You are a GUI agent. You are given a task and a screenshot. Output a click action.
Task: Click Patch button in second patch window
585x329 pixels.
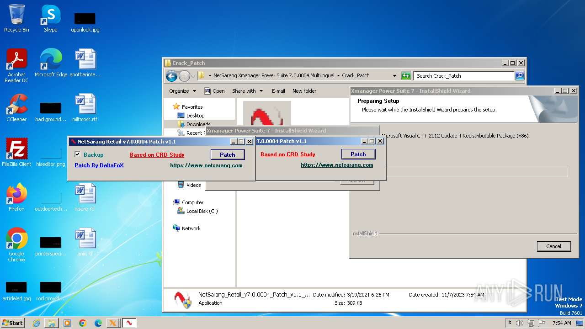click(x=358, y=154)
